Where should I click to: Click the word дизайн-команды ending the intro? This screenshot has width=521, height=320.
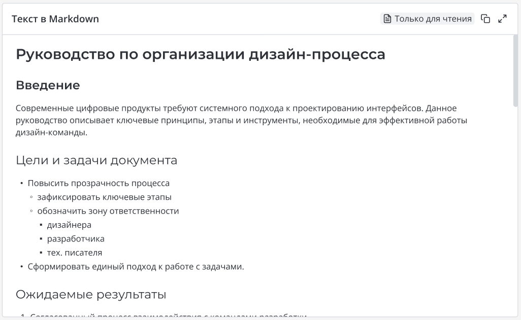click(x=51, y=133)
